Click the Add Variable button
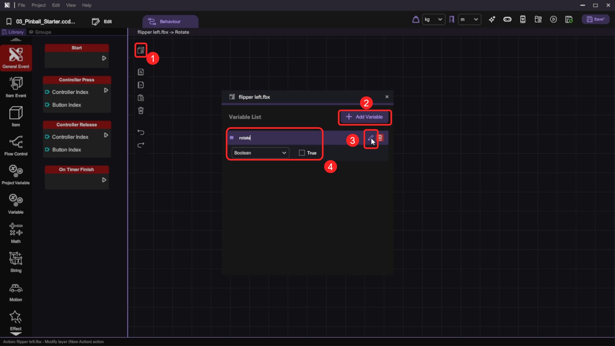 [365, 117]
